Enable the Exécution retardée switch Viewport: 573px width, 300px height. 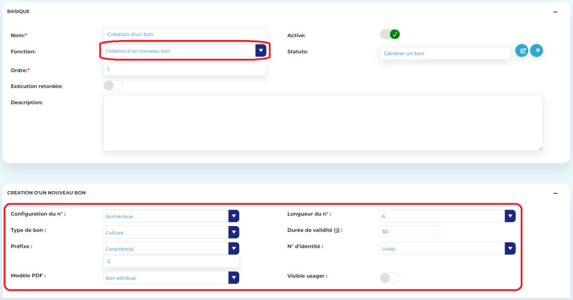click(113, 86)
